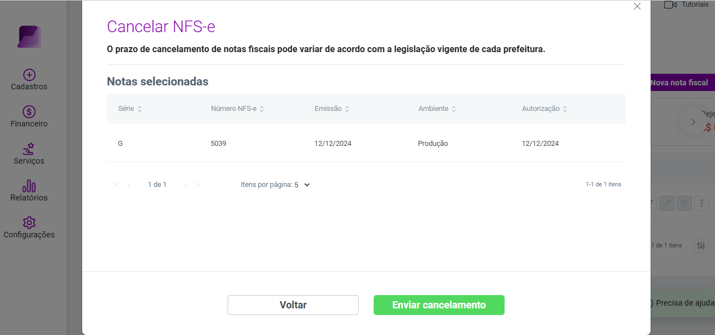The image size is (715, 335).
Task: Open the Cadastros plus icon
Action: tap(29, 75)
